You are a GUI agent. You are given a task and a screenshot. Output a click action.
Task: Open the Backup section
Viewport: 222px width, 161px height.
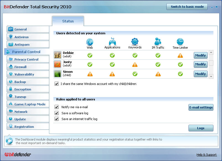pyautogui.click(x=28, y=82)
